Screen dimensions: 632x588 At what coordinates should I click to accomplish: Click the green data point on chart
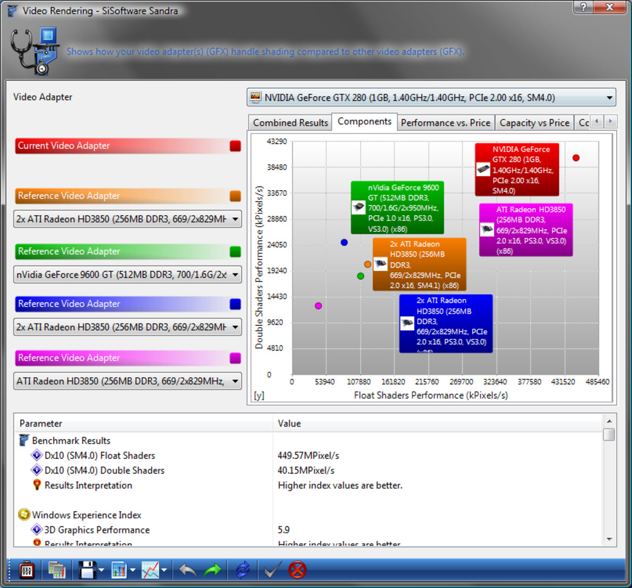click(x=361, y=276)
